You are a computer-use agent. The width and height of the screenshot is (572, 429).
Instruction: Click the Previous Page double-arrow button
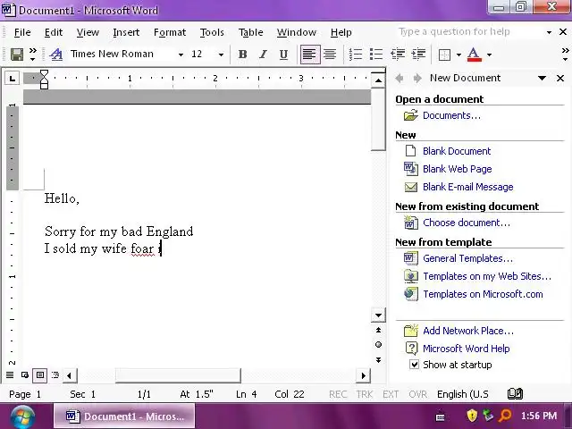pyautogui.click(x=379, y=330)
